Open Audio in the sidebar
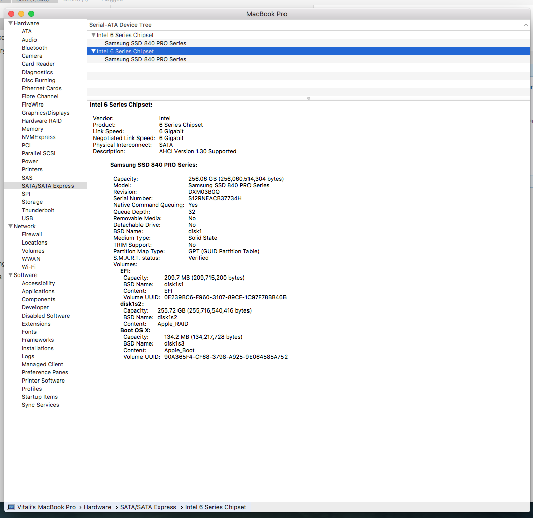Screen dimensions: 533x518 point(29,40)
